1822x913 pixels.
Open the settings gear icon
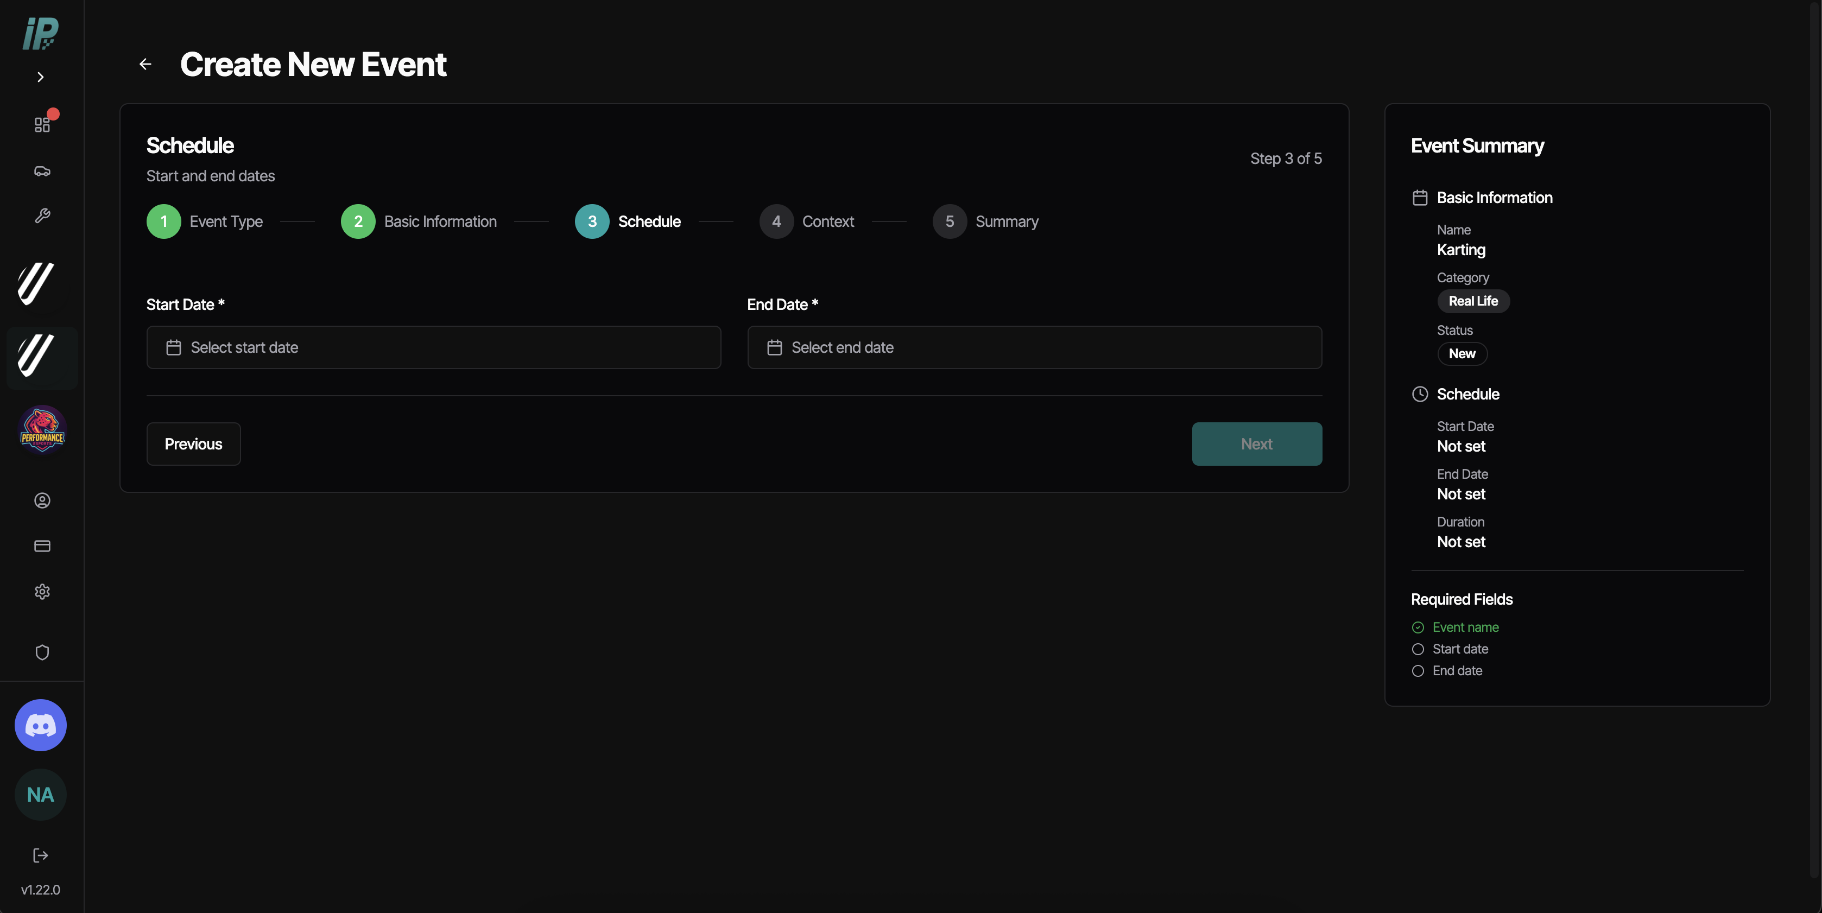point(42,591)
